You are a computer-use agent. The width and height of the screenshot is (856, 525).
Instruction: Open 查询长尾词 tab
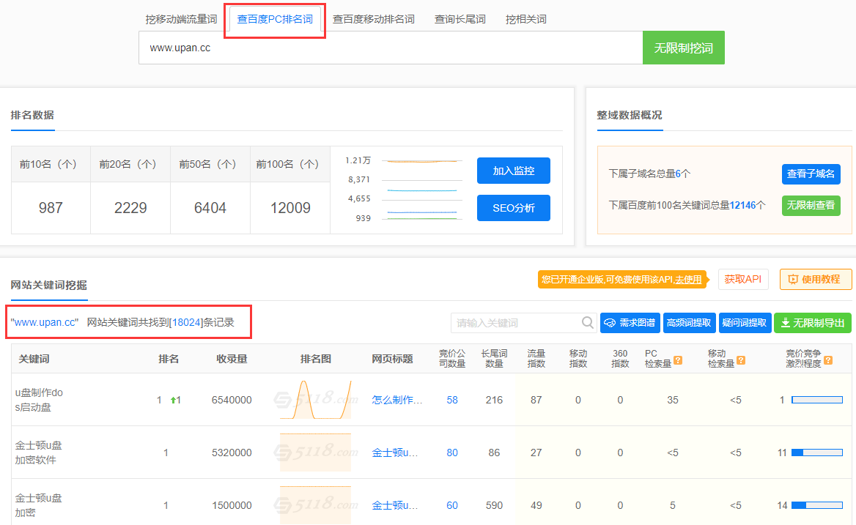[x=460, y=20]
